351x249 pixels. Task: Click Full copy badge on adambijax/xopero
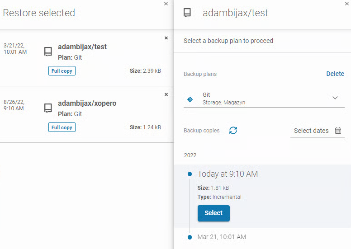point(62,127)
